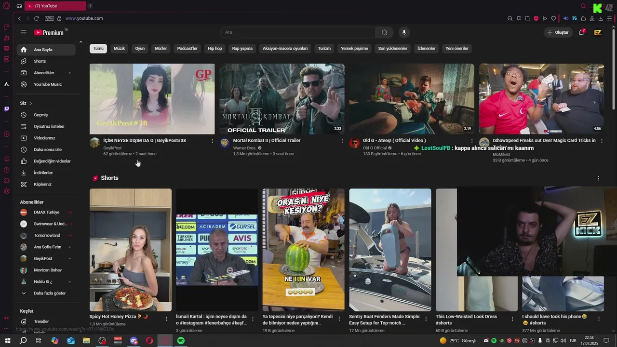Bookmark page with the heart icon
The width and height of the screenshot is (617, 347).
[x=553, y=18]
